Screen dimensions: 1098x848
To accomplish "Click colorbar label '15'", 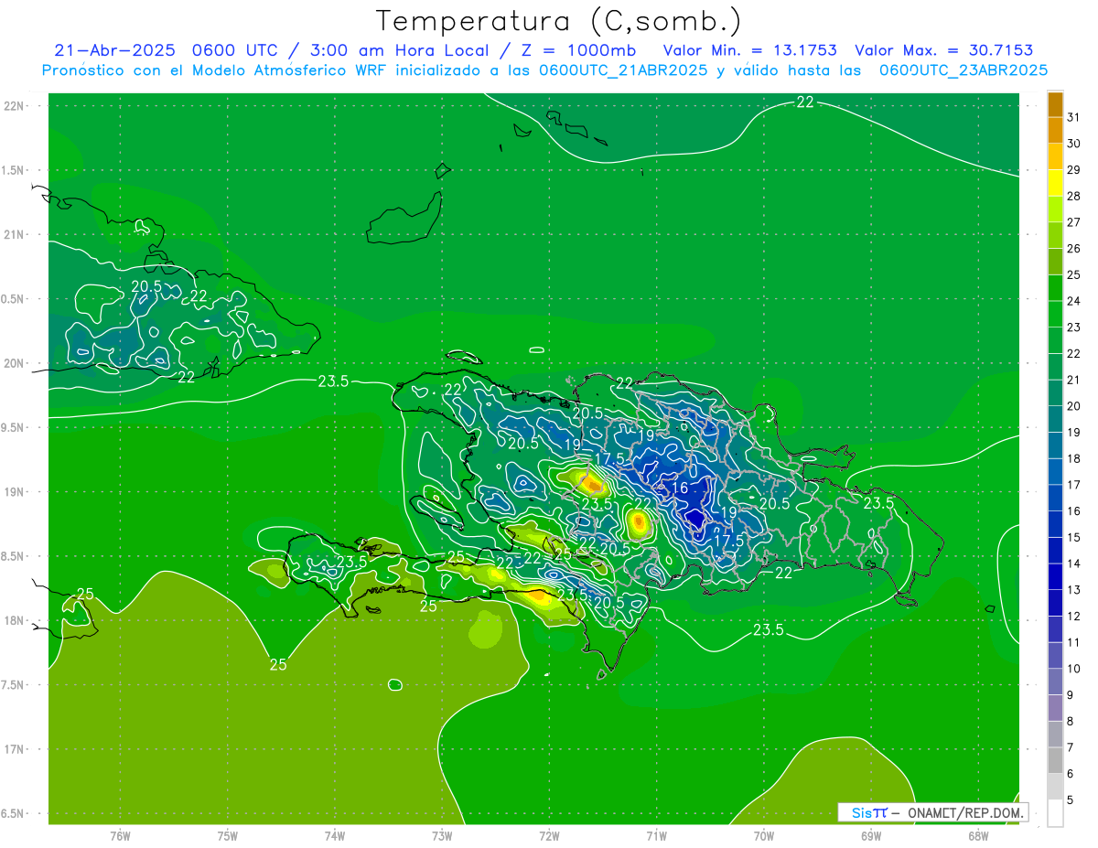I will coord(1073,537).
